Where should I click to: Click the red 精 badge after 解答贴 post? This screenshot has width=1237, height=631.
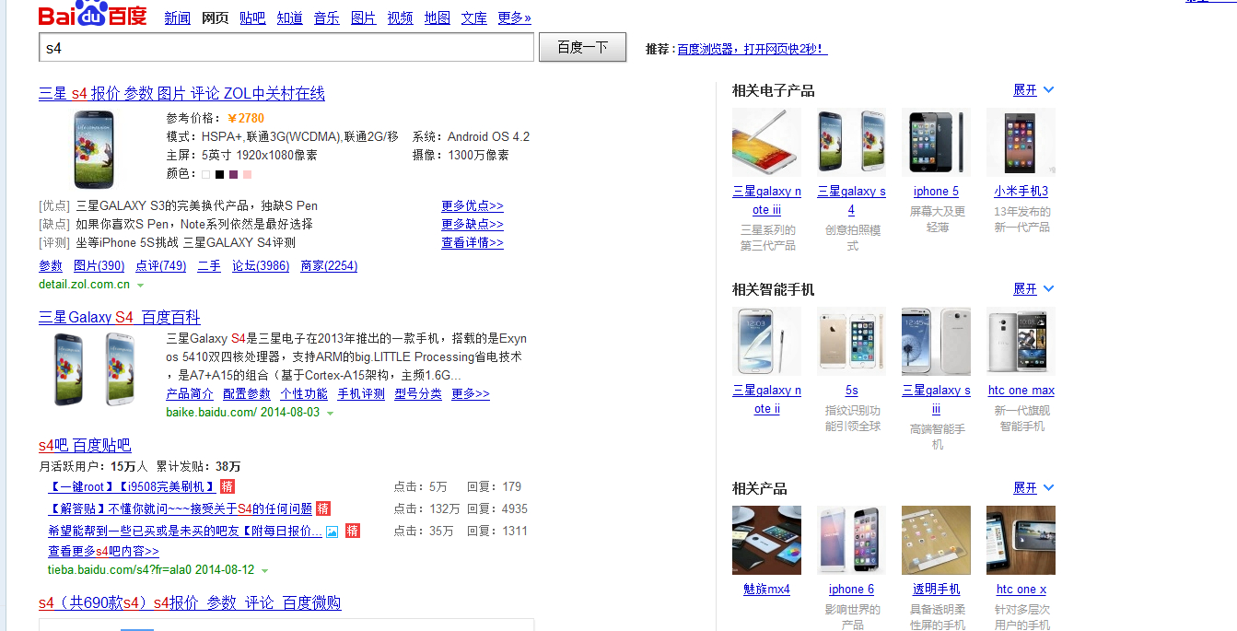pyautogui.click(x=323, y=508)
